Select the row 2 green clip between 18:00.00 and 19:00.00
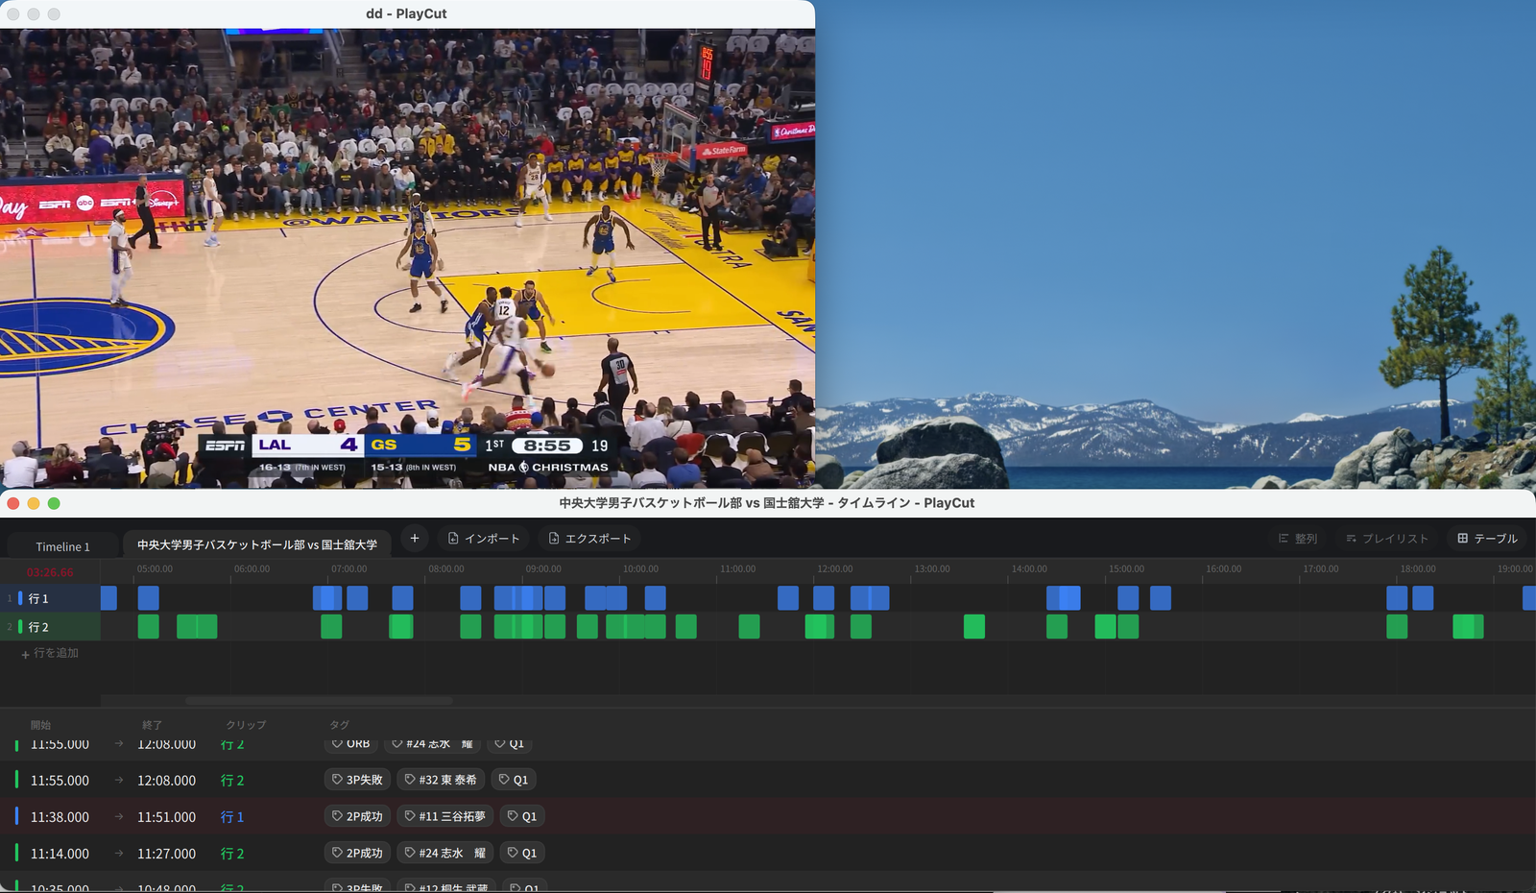The height and width of the screenshot is (893, 1536). 1469,627
